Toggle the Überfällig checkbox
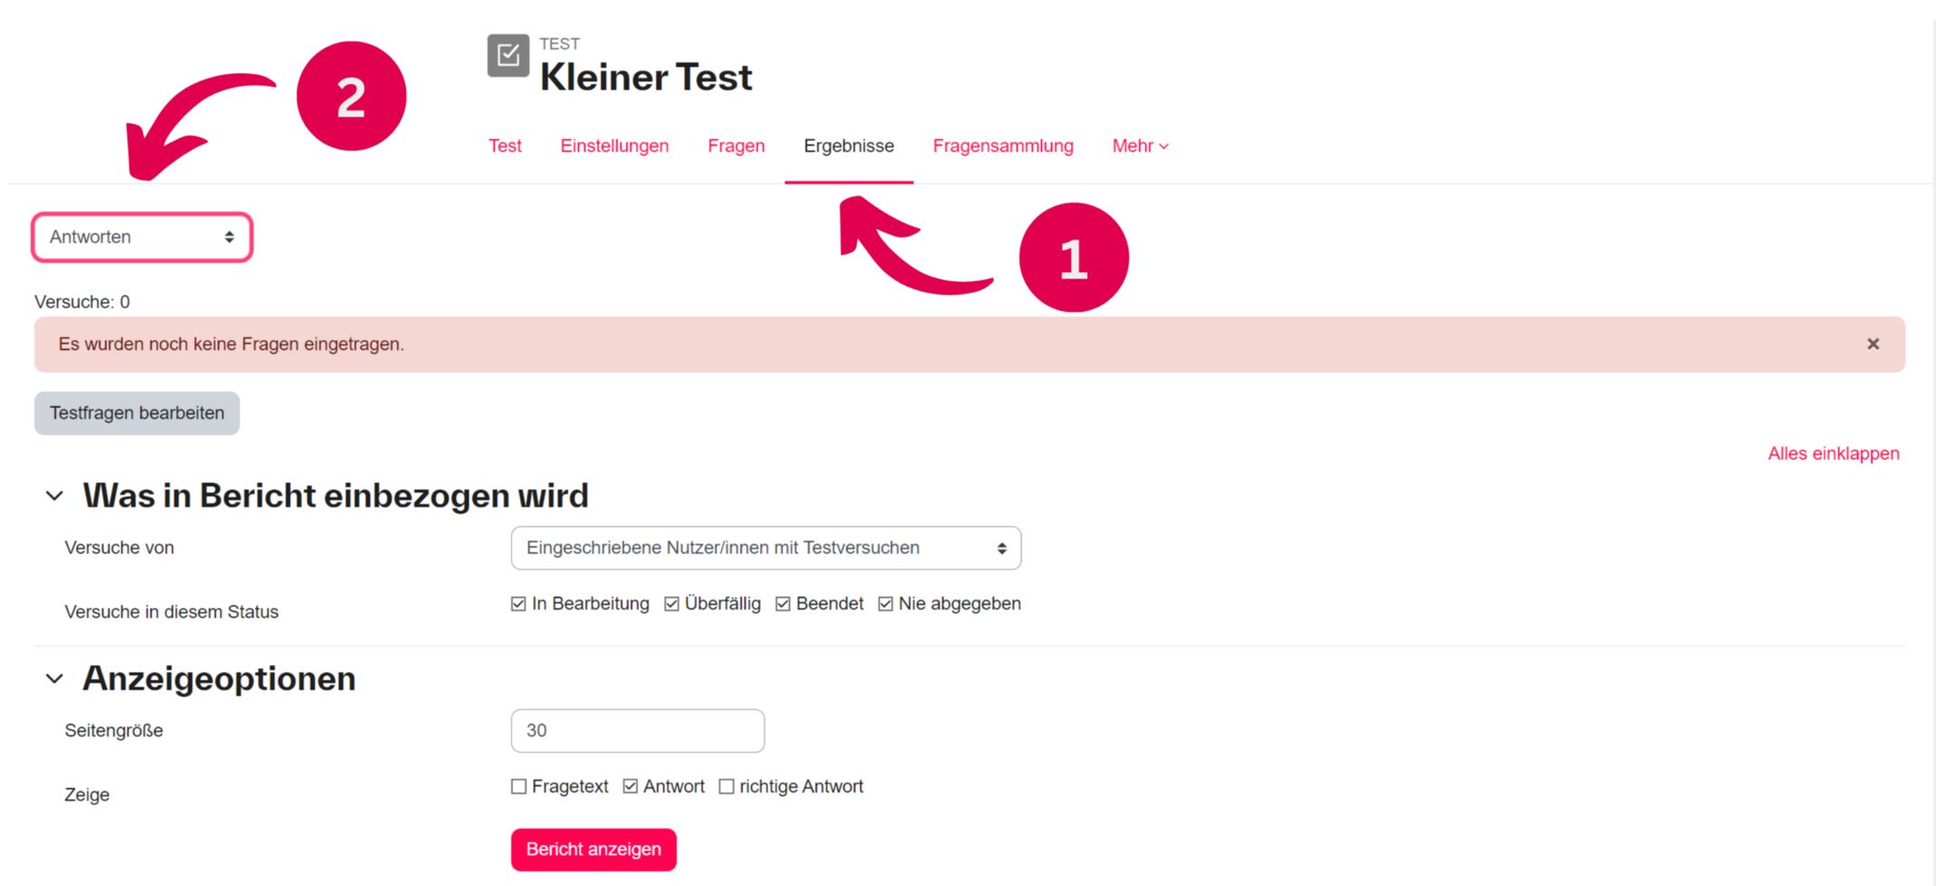 pos(671,604)
